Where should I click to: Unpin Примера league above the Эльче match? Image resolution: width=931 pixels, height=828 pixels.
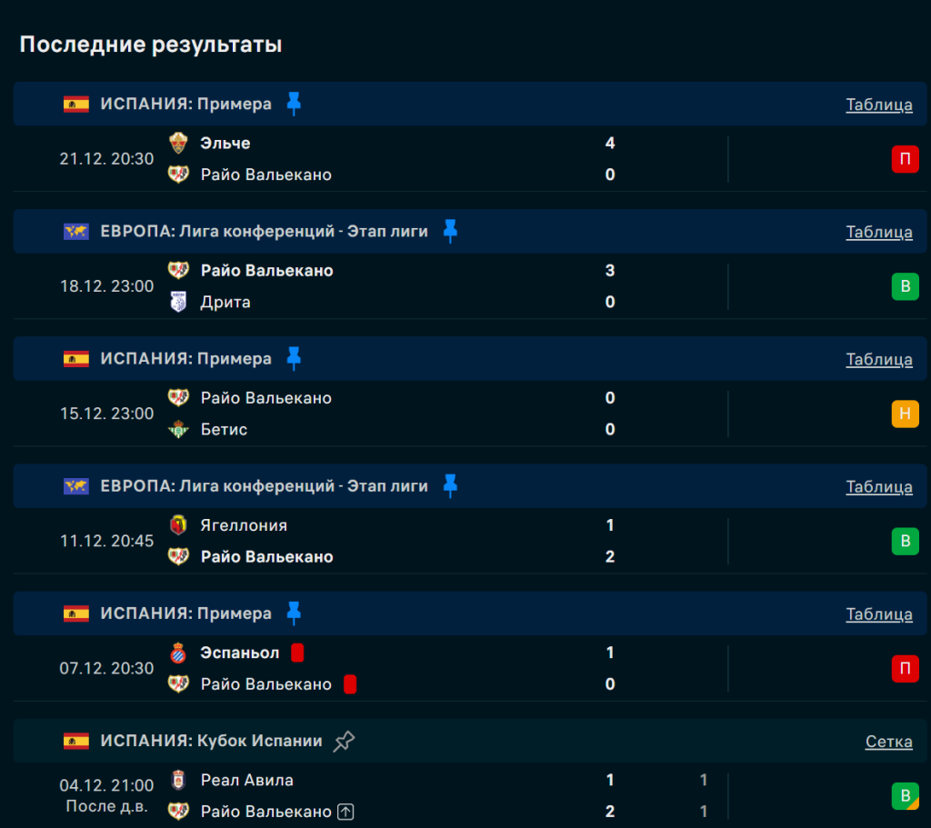[293, 104]
